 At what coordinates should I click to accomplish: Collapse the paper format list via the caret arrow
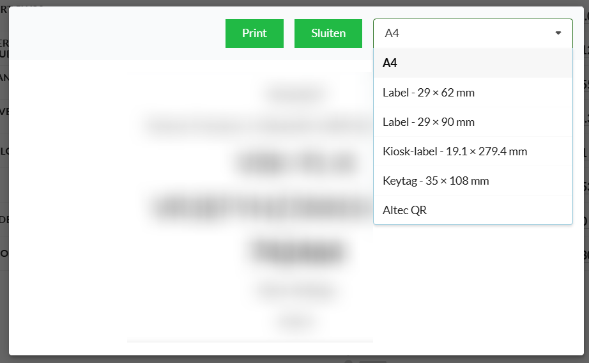coord(558,33)
